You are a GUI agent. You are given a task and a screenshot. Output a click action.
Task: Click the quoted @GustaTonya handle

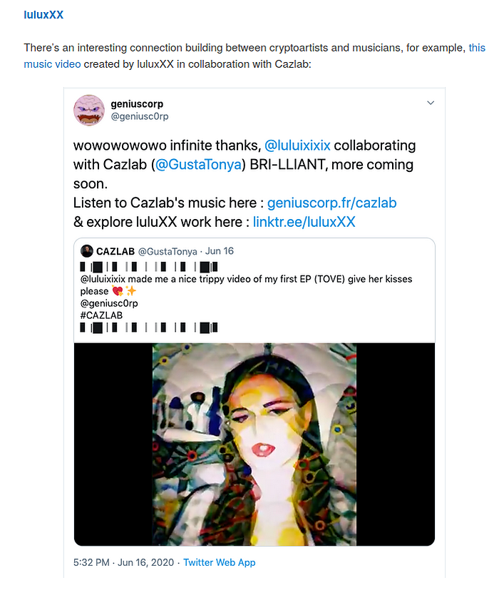[x=168, y=251]
